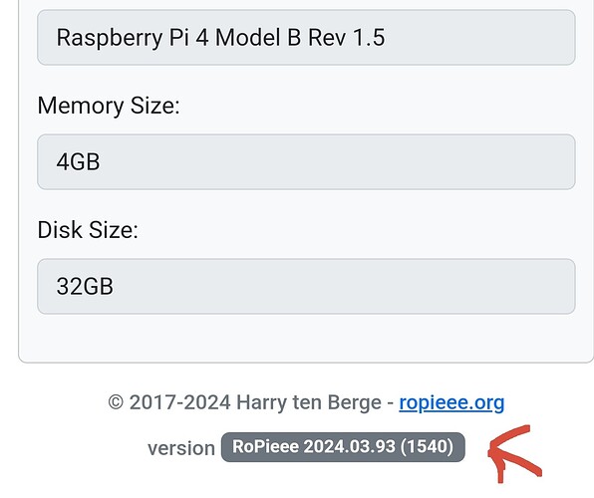Open the ropieee.org link

tap(451, 403)
